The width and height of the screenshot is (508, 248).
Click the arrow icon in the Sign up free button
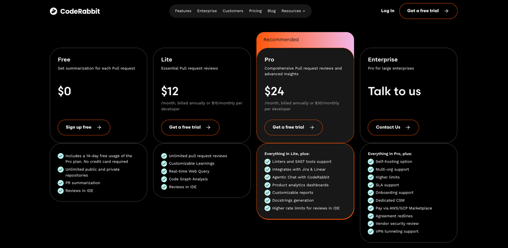point(99,127)
